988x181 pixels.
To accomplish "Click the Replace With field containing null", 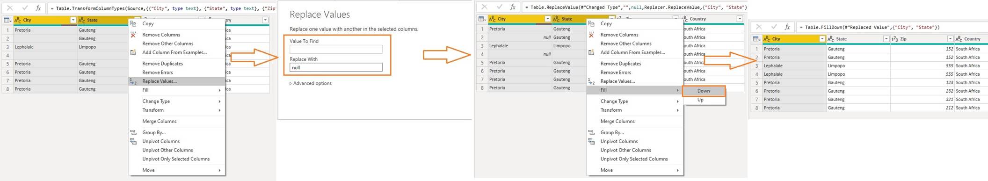I will [x=336, y=67].
